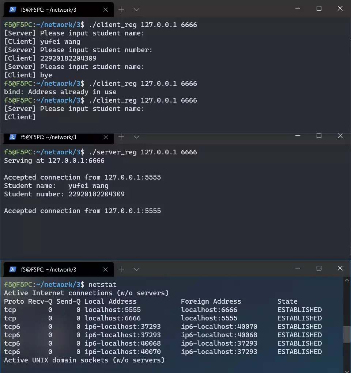Maximize the top client_reg terminal window

coord(319,8)
